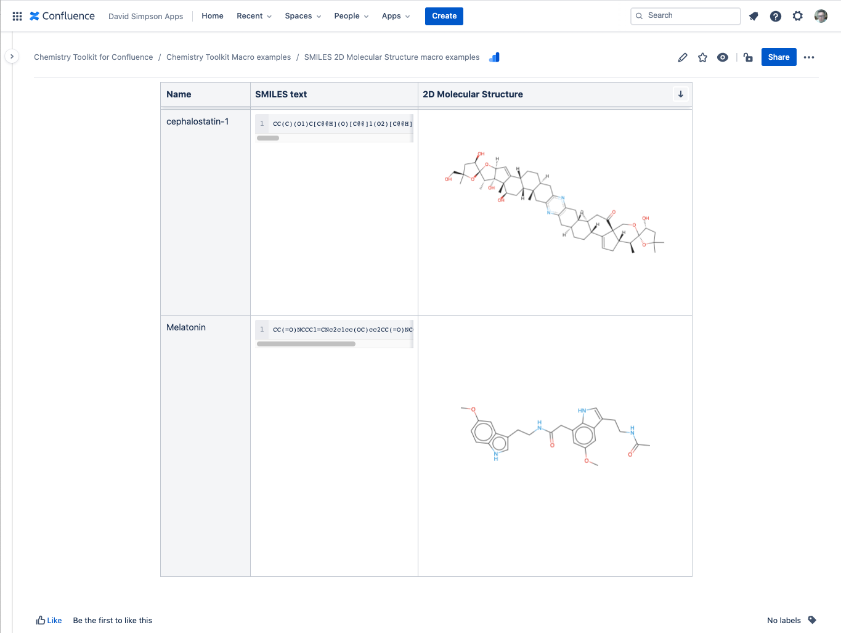Expand the left sidebar with the chevron
The width and height of the screenshot is (841, 633).
tap(12, 57)
